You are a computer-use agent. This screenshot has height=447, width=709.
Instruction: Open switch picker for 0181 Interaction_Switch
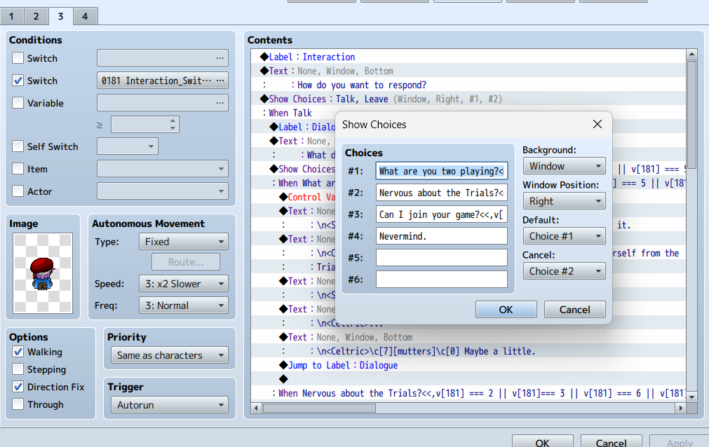pos(221,81)
